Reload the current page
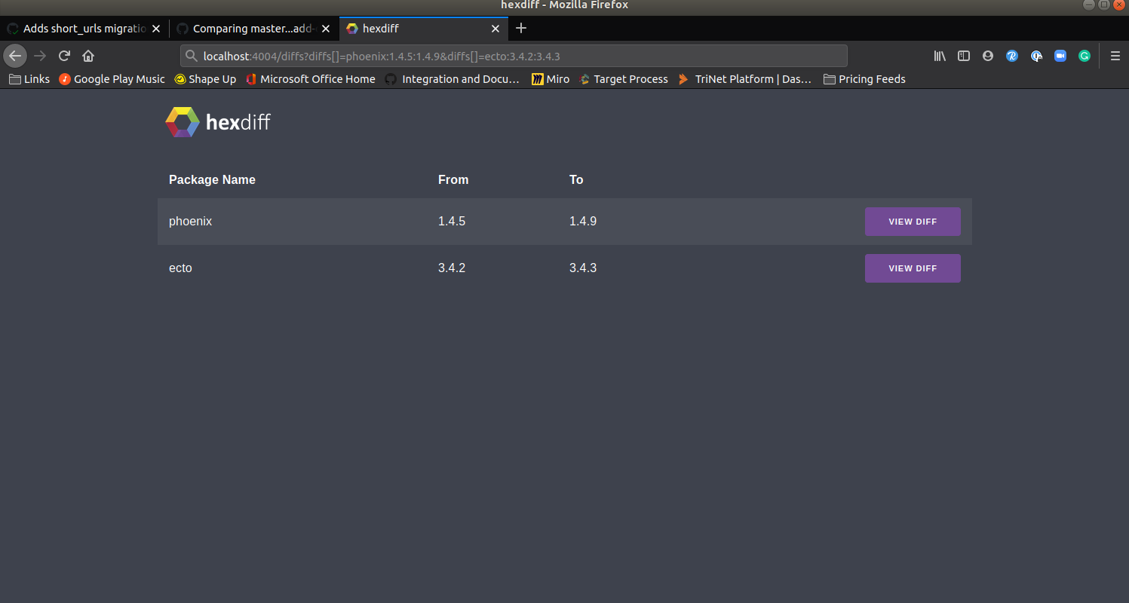1129x603 pixels. tap(64, 56)
